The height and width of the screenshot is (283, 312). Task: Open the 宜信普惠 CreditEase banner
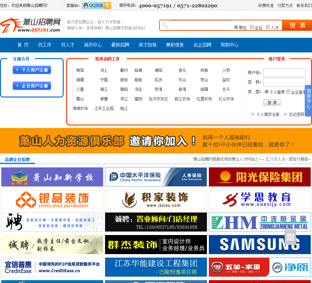pyautogui.click(x=52, y=267)
